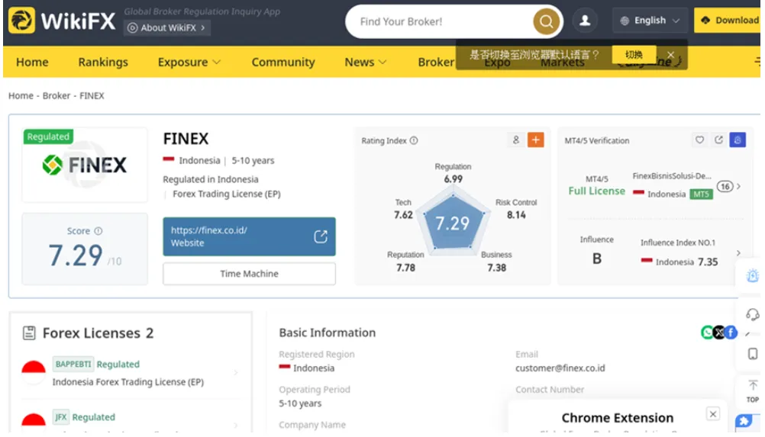Open the Community menu
The height and width of the screenshot is (437, 765).
click(283, 62)
